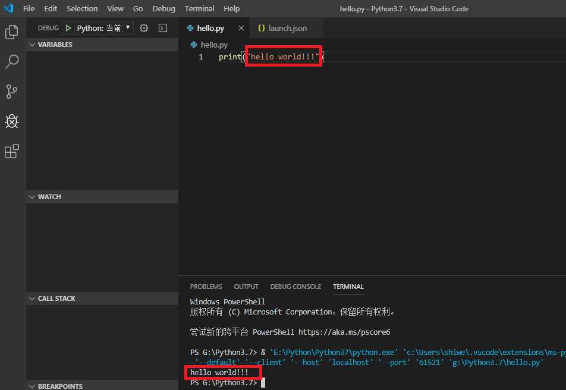The width and height of the screenshot is (566, 390).
Task: Open the View menu
Action: [115, 9]
